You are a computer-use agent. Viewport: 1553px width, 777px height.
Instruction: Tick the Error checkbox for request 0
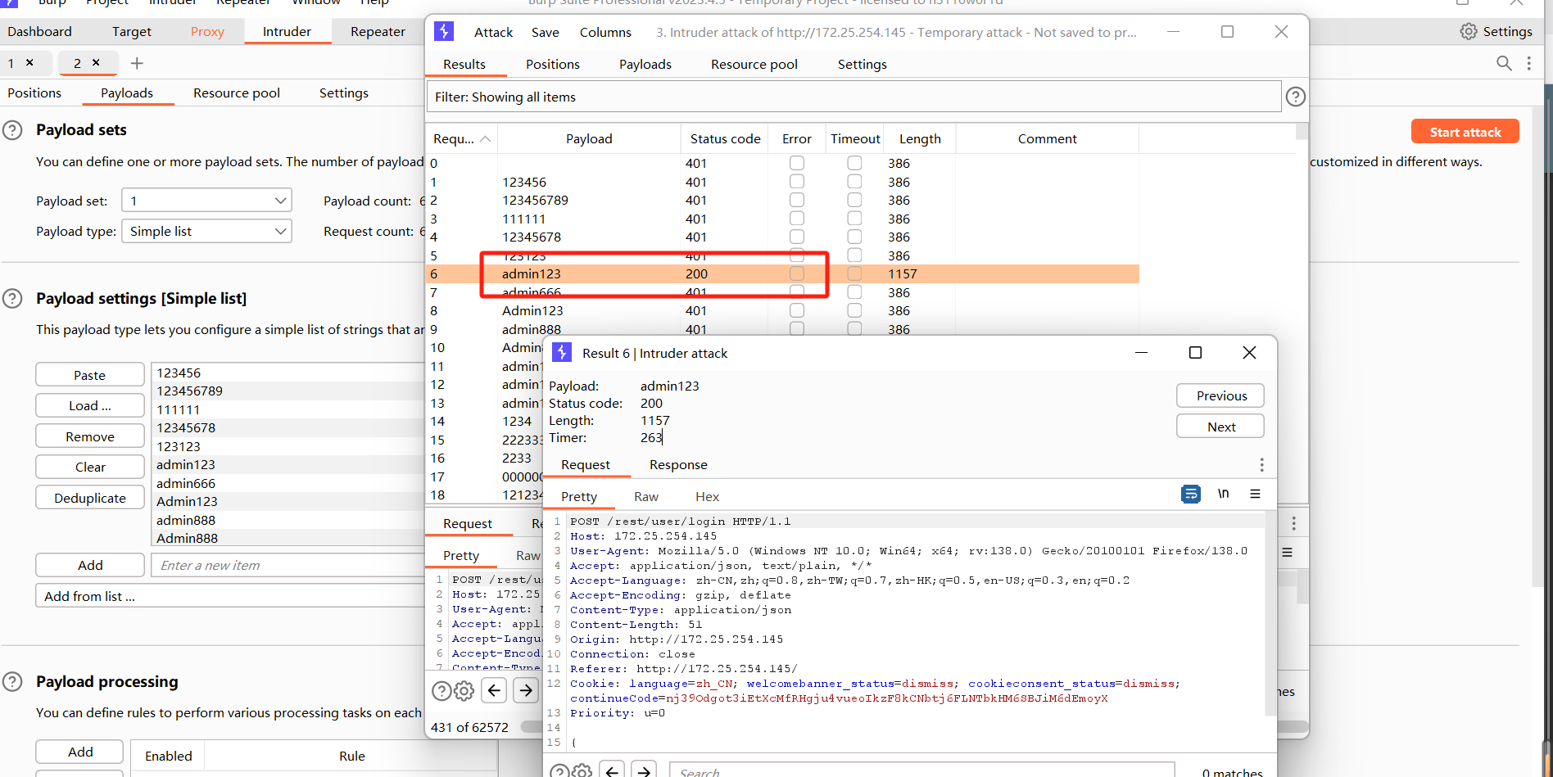point(797,163)
